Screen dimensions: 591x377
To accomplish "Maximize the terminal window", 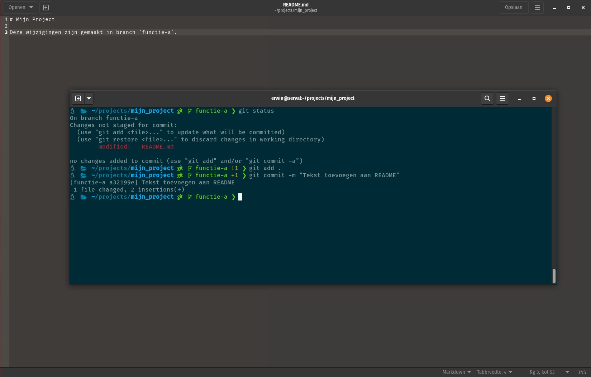I will [x=534, y=98].
